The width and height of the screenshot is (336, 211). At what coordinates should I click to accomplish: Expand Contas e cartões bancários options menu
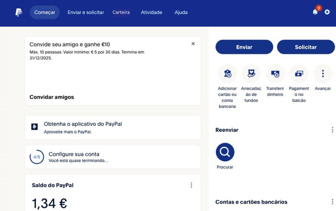[332, 202]
